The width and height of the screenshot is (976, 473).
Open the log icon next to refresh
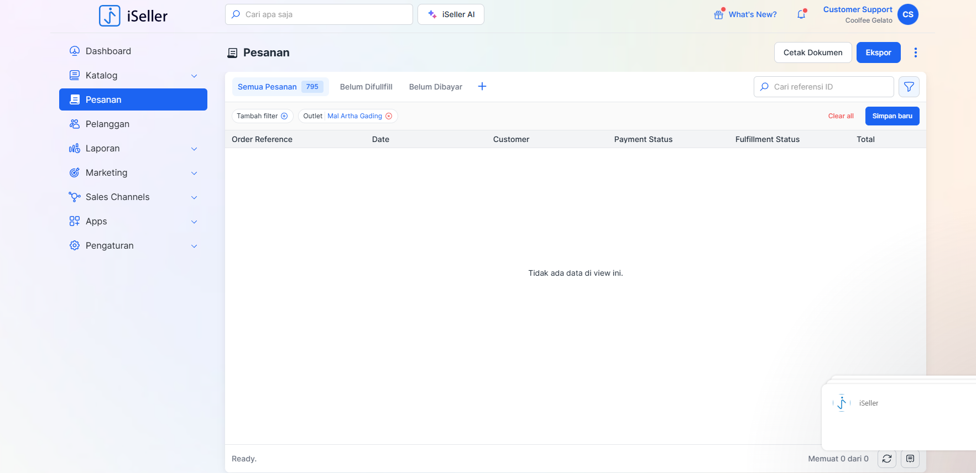[x=910, y=459]
